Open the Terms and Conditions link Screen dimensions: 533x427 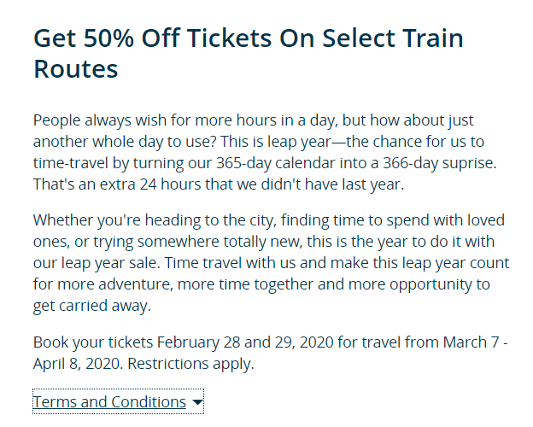click(x=109, y=401)
